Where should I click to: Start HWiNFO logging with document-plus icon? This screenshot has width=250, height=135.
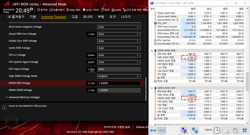(226, 130)
